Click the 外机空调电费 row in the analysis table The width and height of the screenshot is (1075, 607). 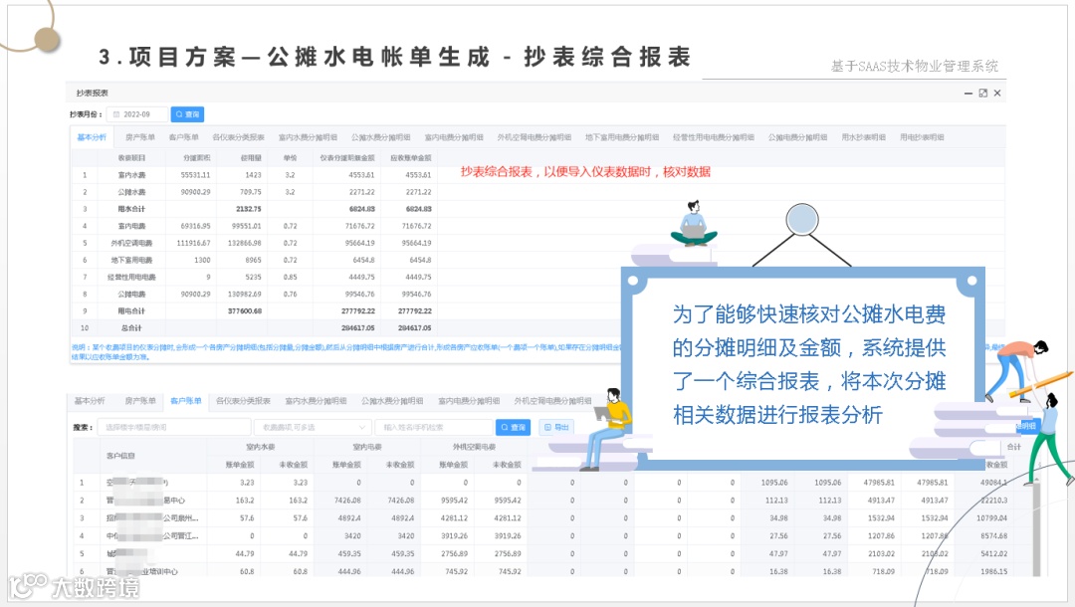[255, 243]
